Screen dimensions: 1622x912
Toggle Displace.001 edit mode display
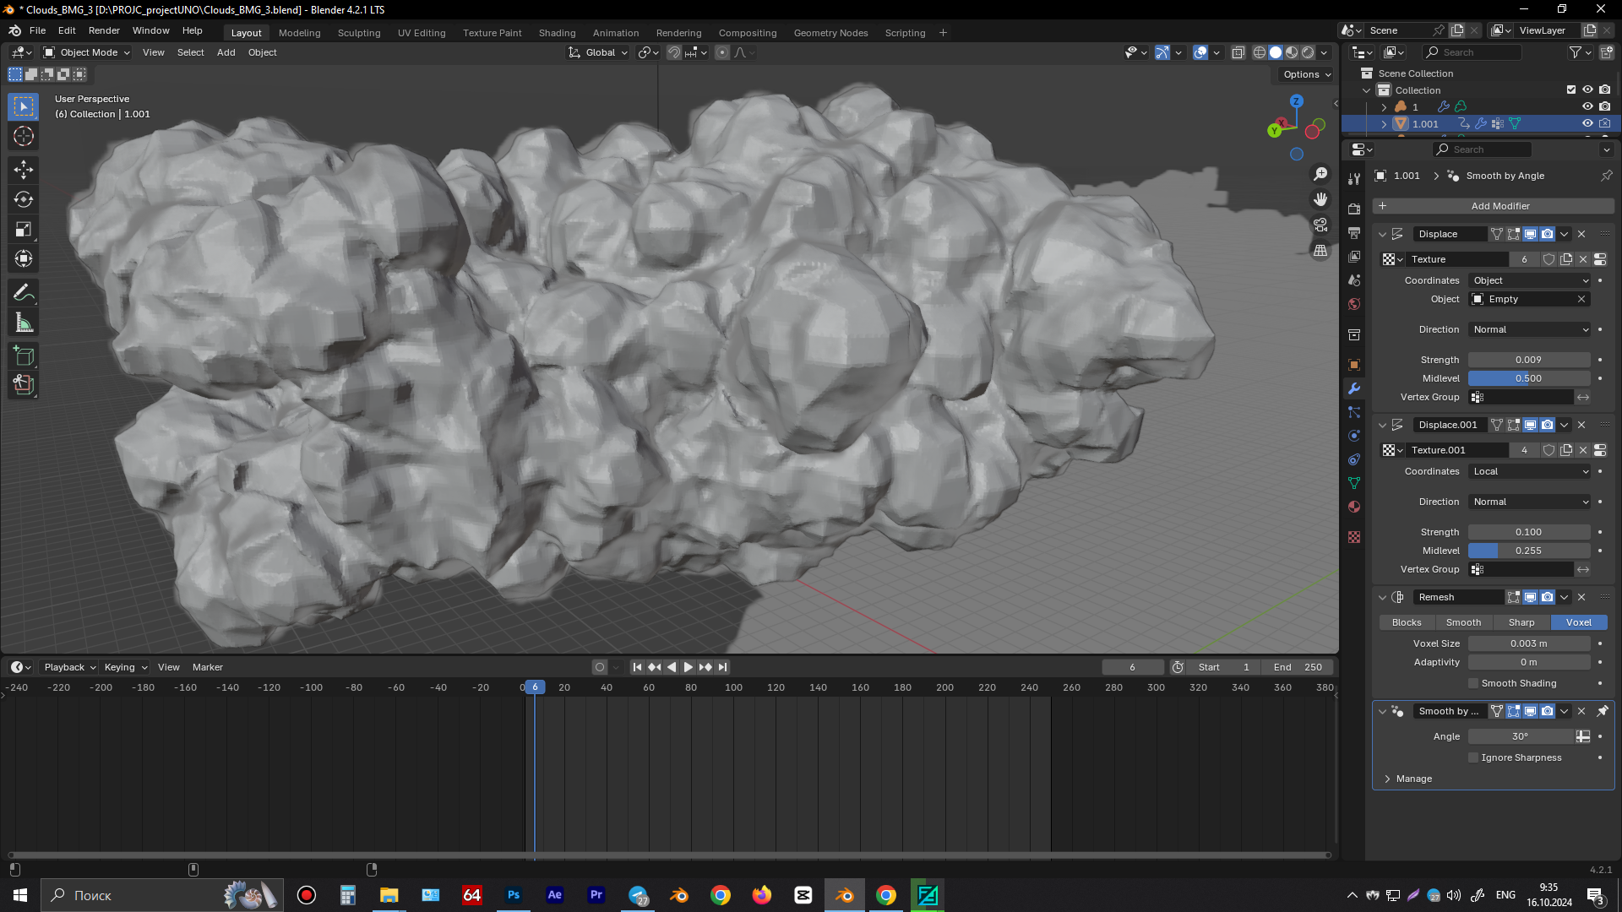coord(1513,425)
